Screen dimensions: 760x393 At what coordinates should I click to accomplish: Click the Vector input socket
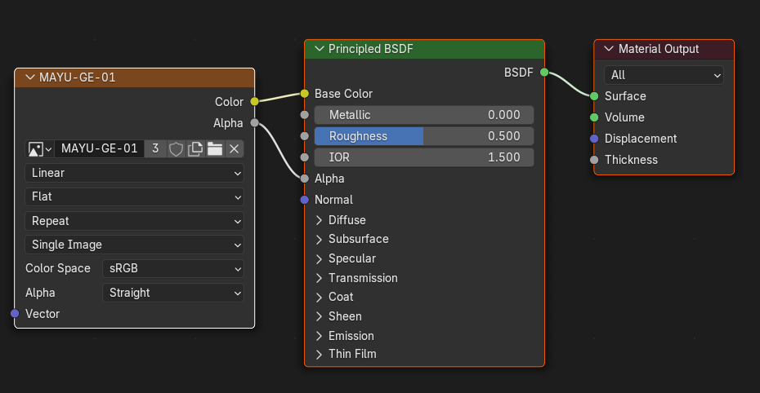pos(15,314)
